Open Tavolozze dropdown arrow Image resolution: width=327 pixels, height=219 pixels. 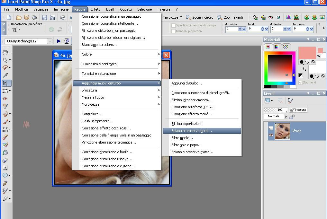[x=181, y=17]
